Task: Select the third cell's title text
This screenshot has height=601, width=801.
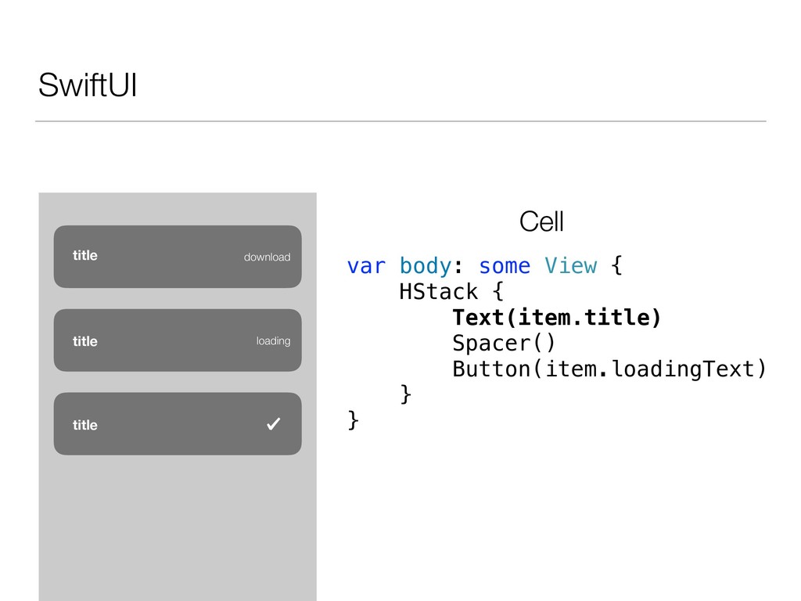Action: click(84, 425)
